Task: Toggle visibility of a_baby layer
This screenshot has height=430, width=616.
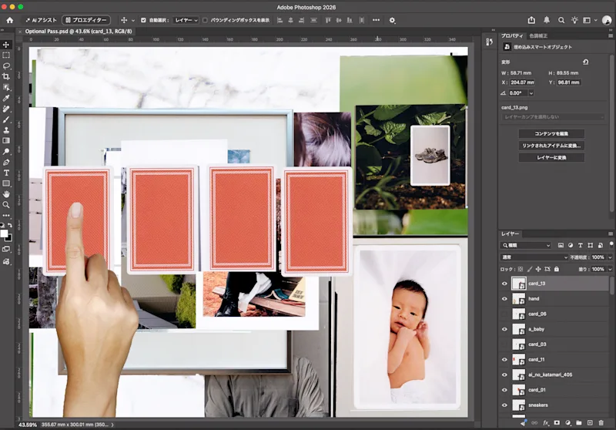Action: tap(504, 329)
